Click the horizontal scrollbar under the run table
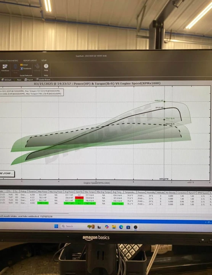 (34, 214)
